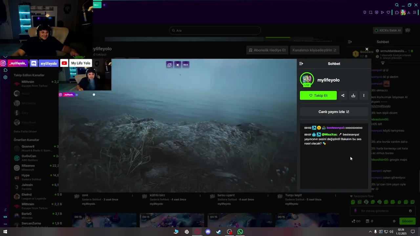
Task: Show hidden system tray icons
Action: pos(370,232)
